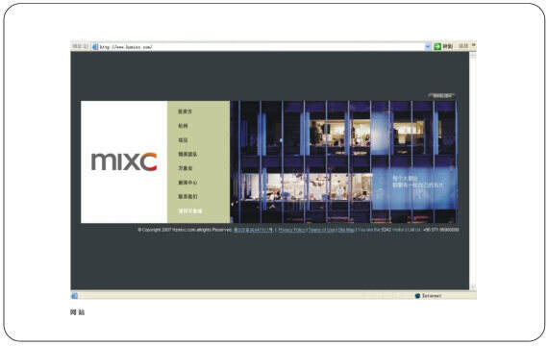Open the 联系我们 menu item
The image size is (548, 346).
[187, 197]
